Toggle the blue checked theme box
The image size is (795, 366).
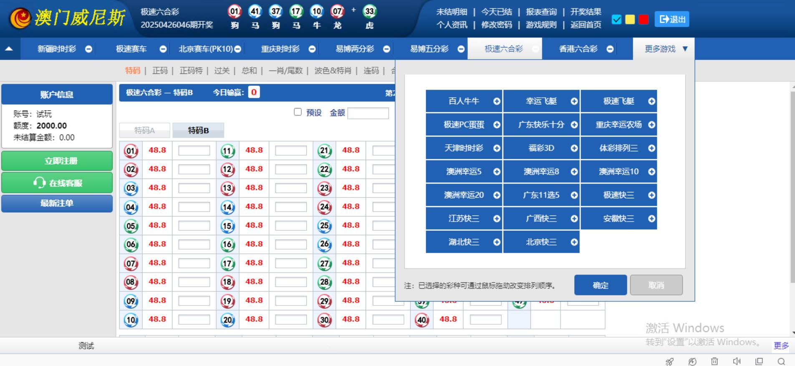[616, 20]
